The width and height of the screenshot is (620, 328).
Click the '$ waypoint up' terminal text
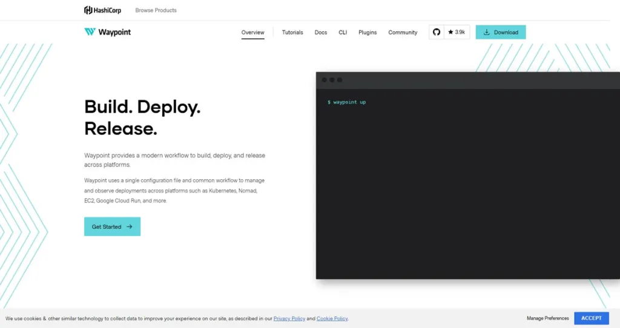click(347, 102)
